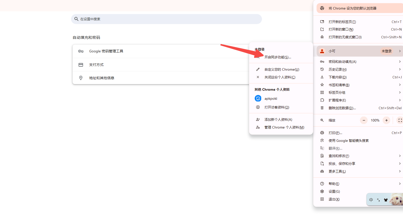Click the zoom magnifier icon beside 缩放

click(x=322, y=120)
